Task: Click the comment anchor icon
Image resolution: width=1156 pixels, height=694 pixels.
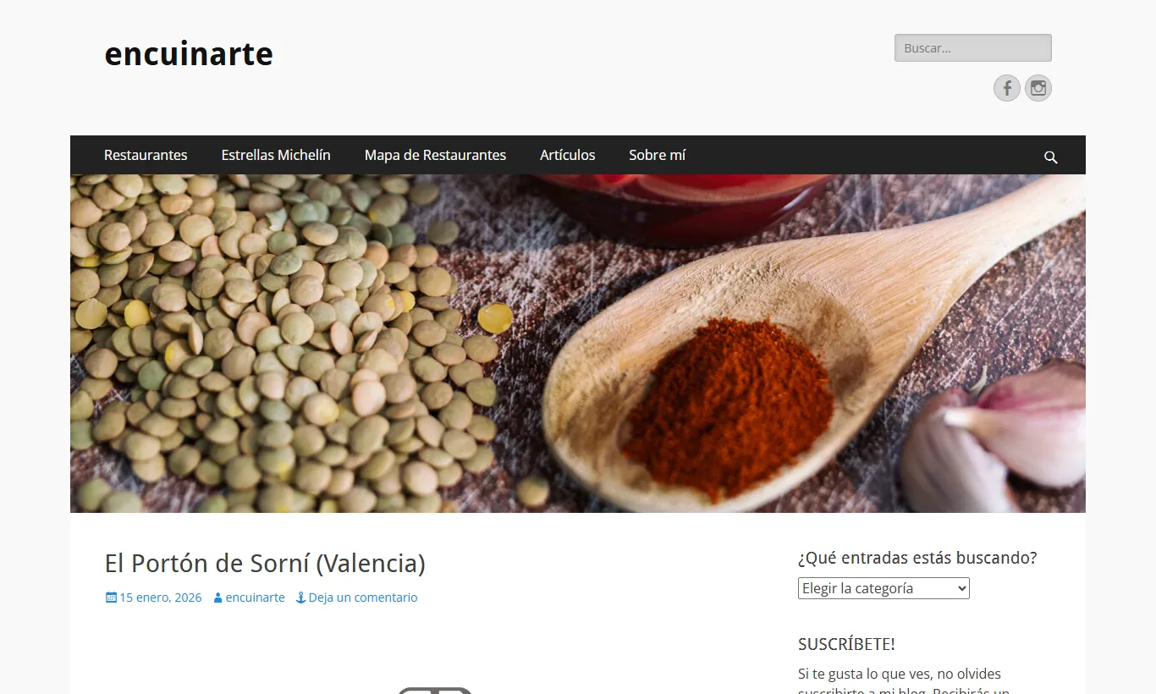Action: pyautogui.click(x=300, y=598)
